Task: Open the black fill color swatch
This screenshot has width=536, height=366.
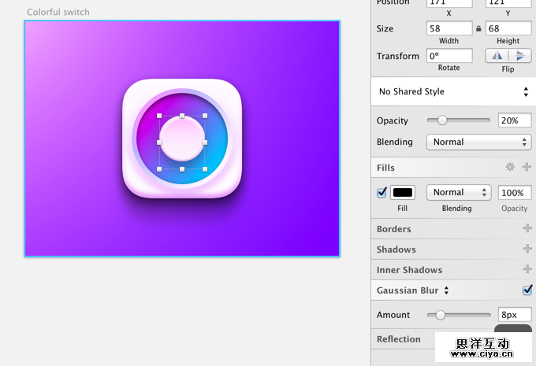Action: pos(403,193)
